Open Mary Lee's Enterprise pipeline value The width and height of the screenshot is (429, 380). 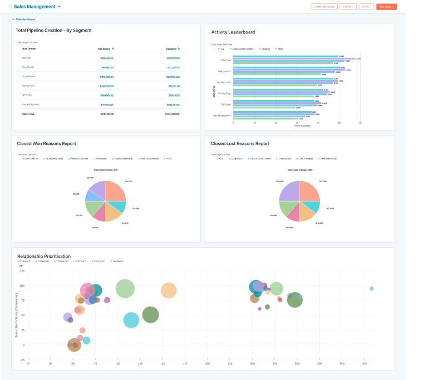[x=173, y=58]
